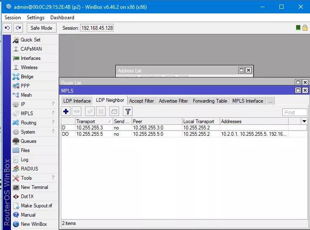This screenshot has width=310, height=230.
Task: Open Dot1X from sidebar
Action: click(x=35, y=196)
